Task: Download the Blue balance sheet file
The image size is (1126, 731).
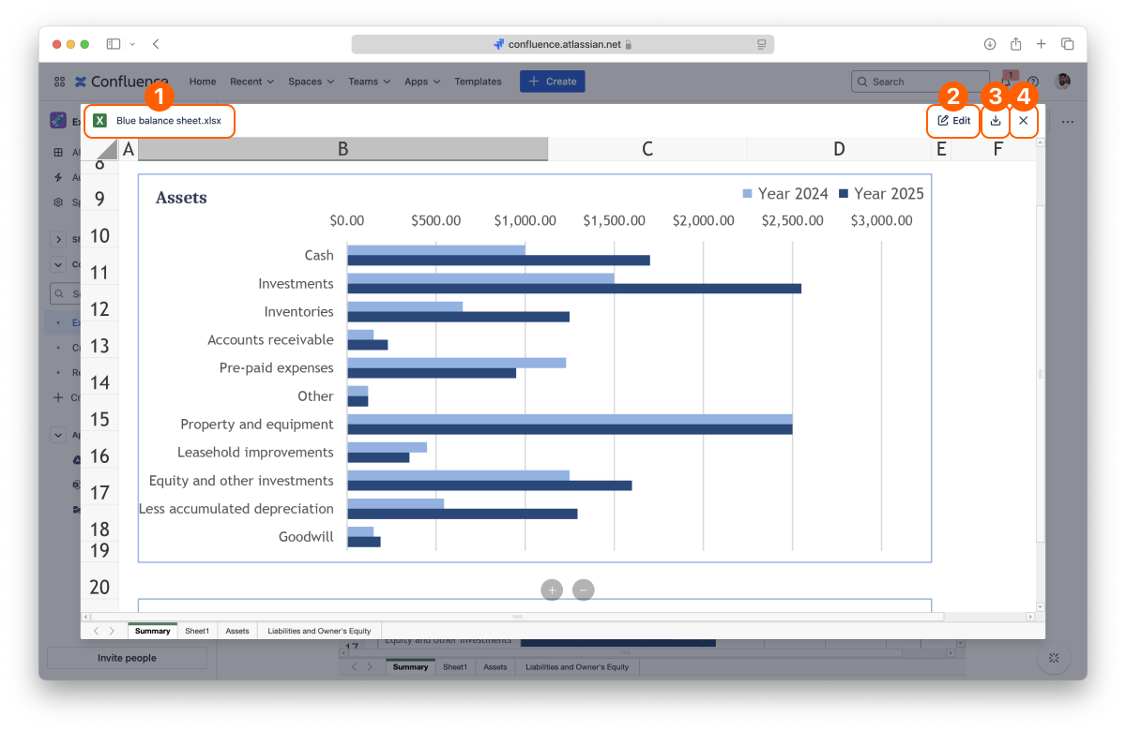Action: [996, 121]
